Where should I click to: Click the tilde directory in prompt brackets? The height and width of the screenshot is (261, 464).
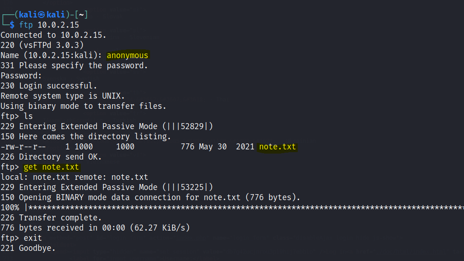click(81, 14)
